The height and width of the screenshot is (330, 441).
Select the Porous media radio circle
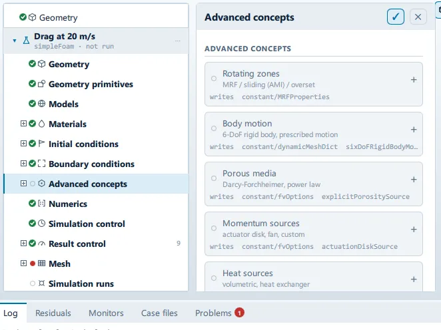click(x=214, y=178)
